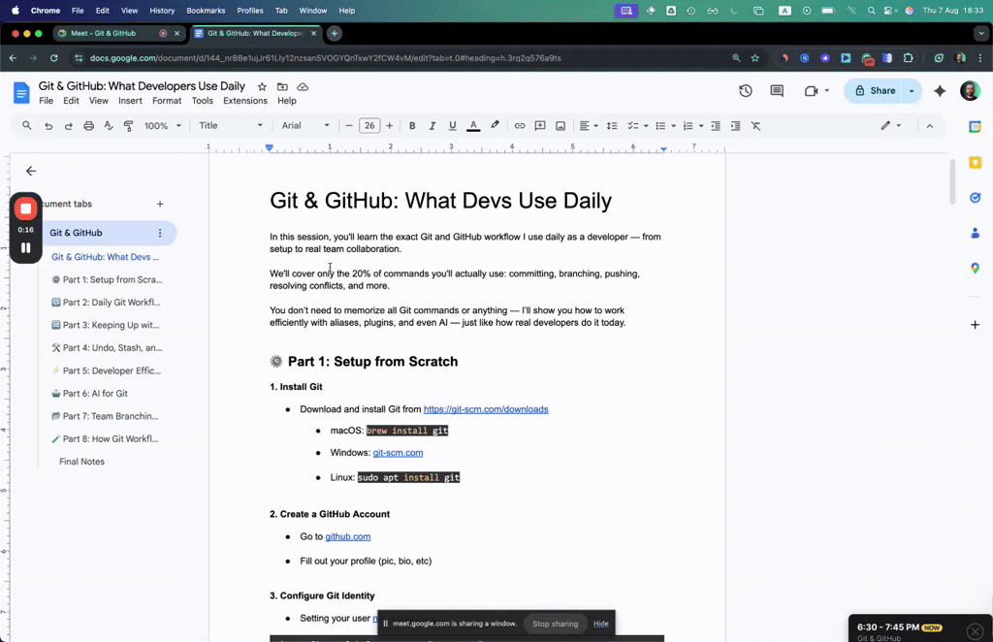Pause the screen recording

[26, 246]
